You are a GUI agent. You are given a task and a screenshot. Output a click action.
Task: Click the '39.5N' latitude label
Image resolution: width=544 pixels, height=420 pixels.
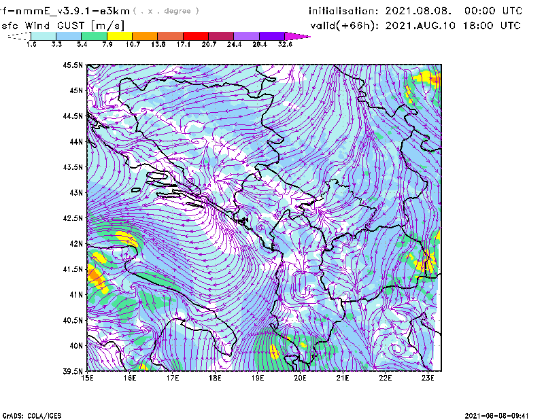(x=73, y=372)
